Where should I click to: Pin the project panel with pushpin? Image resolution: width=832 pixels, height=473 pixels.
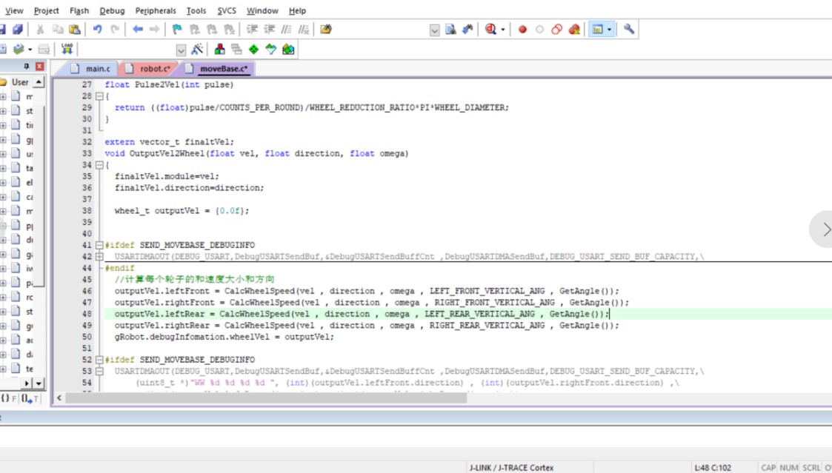point(27,67)
